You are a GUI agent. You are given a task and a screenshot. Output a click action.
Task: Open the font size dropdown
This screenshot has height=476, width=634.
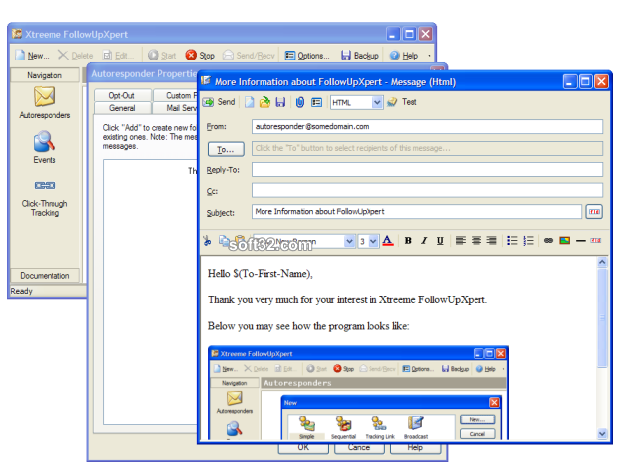coord(373,242)
